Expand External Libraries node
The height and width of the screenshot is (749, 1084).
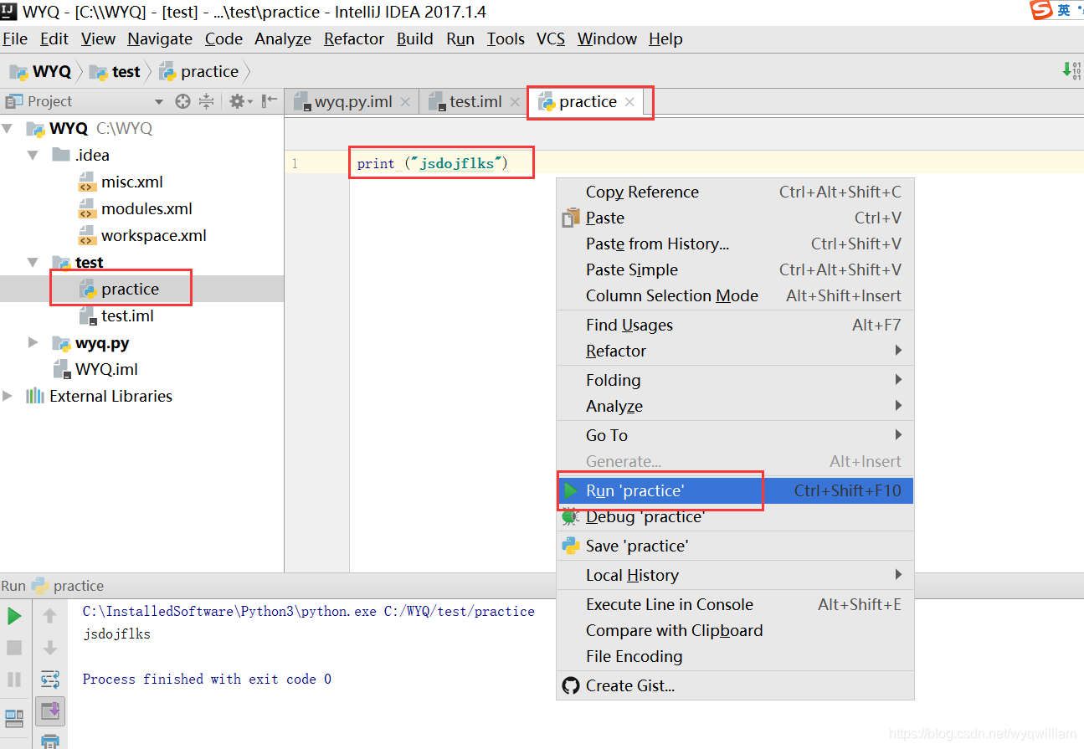pyautogui.click(x=8, y=397)
